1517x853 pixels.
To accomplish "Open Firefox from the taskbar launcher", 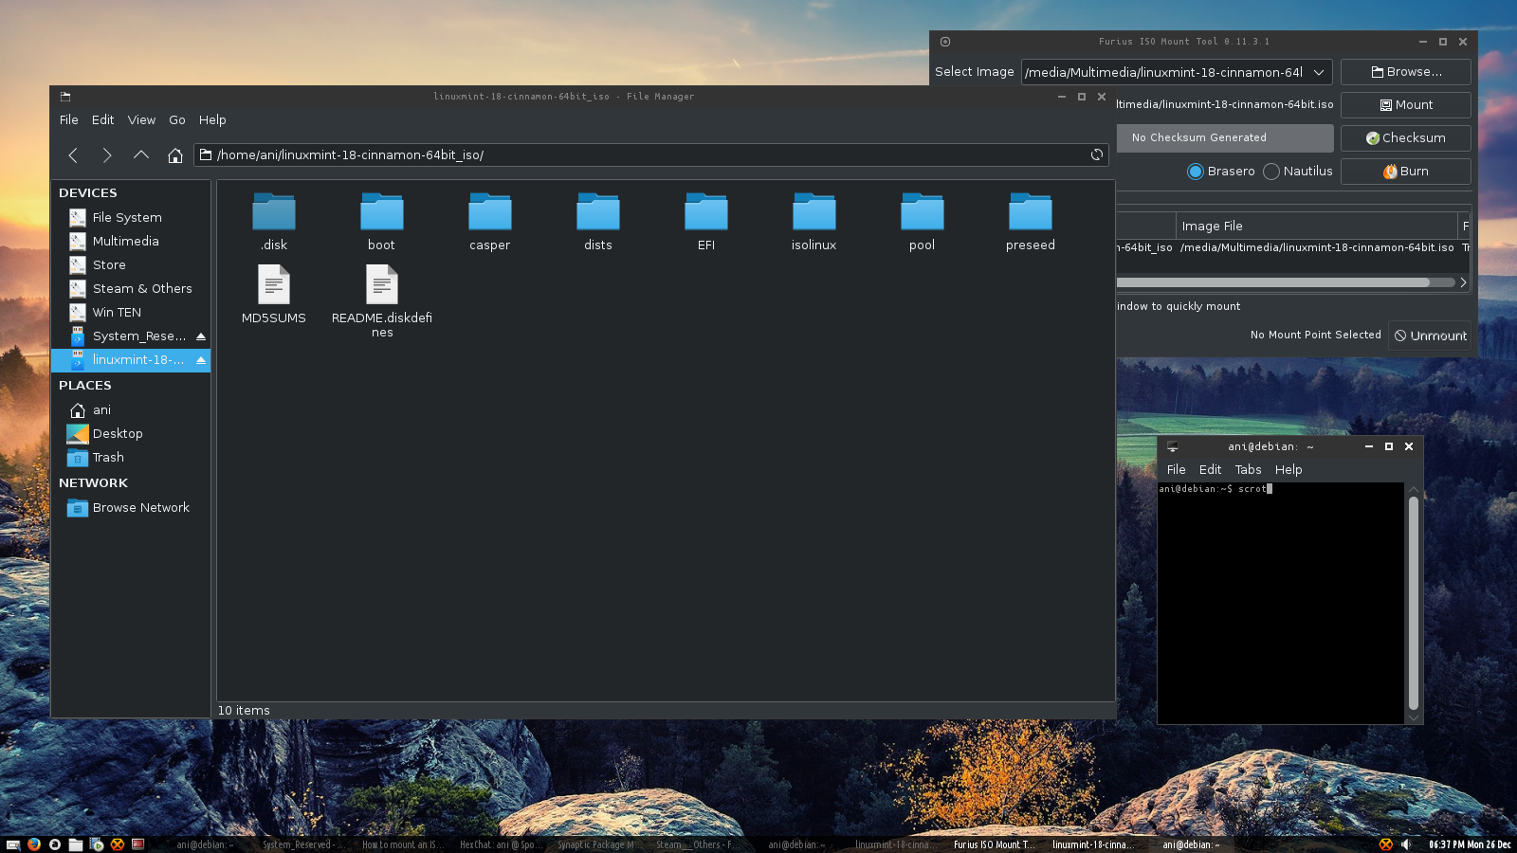I will tap(34, 844).
